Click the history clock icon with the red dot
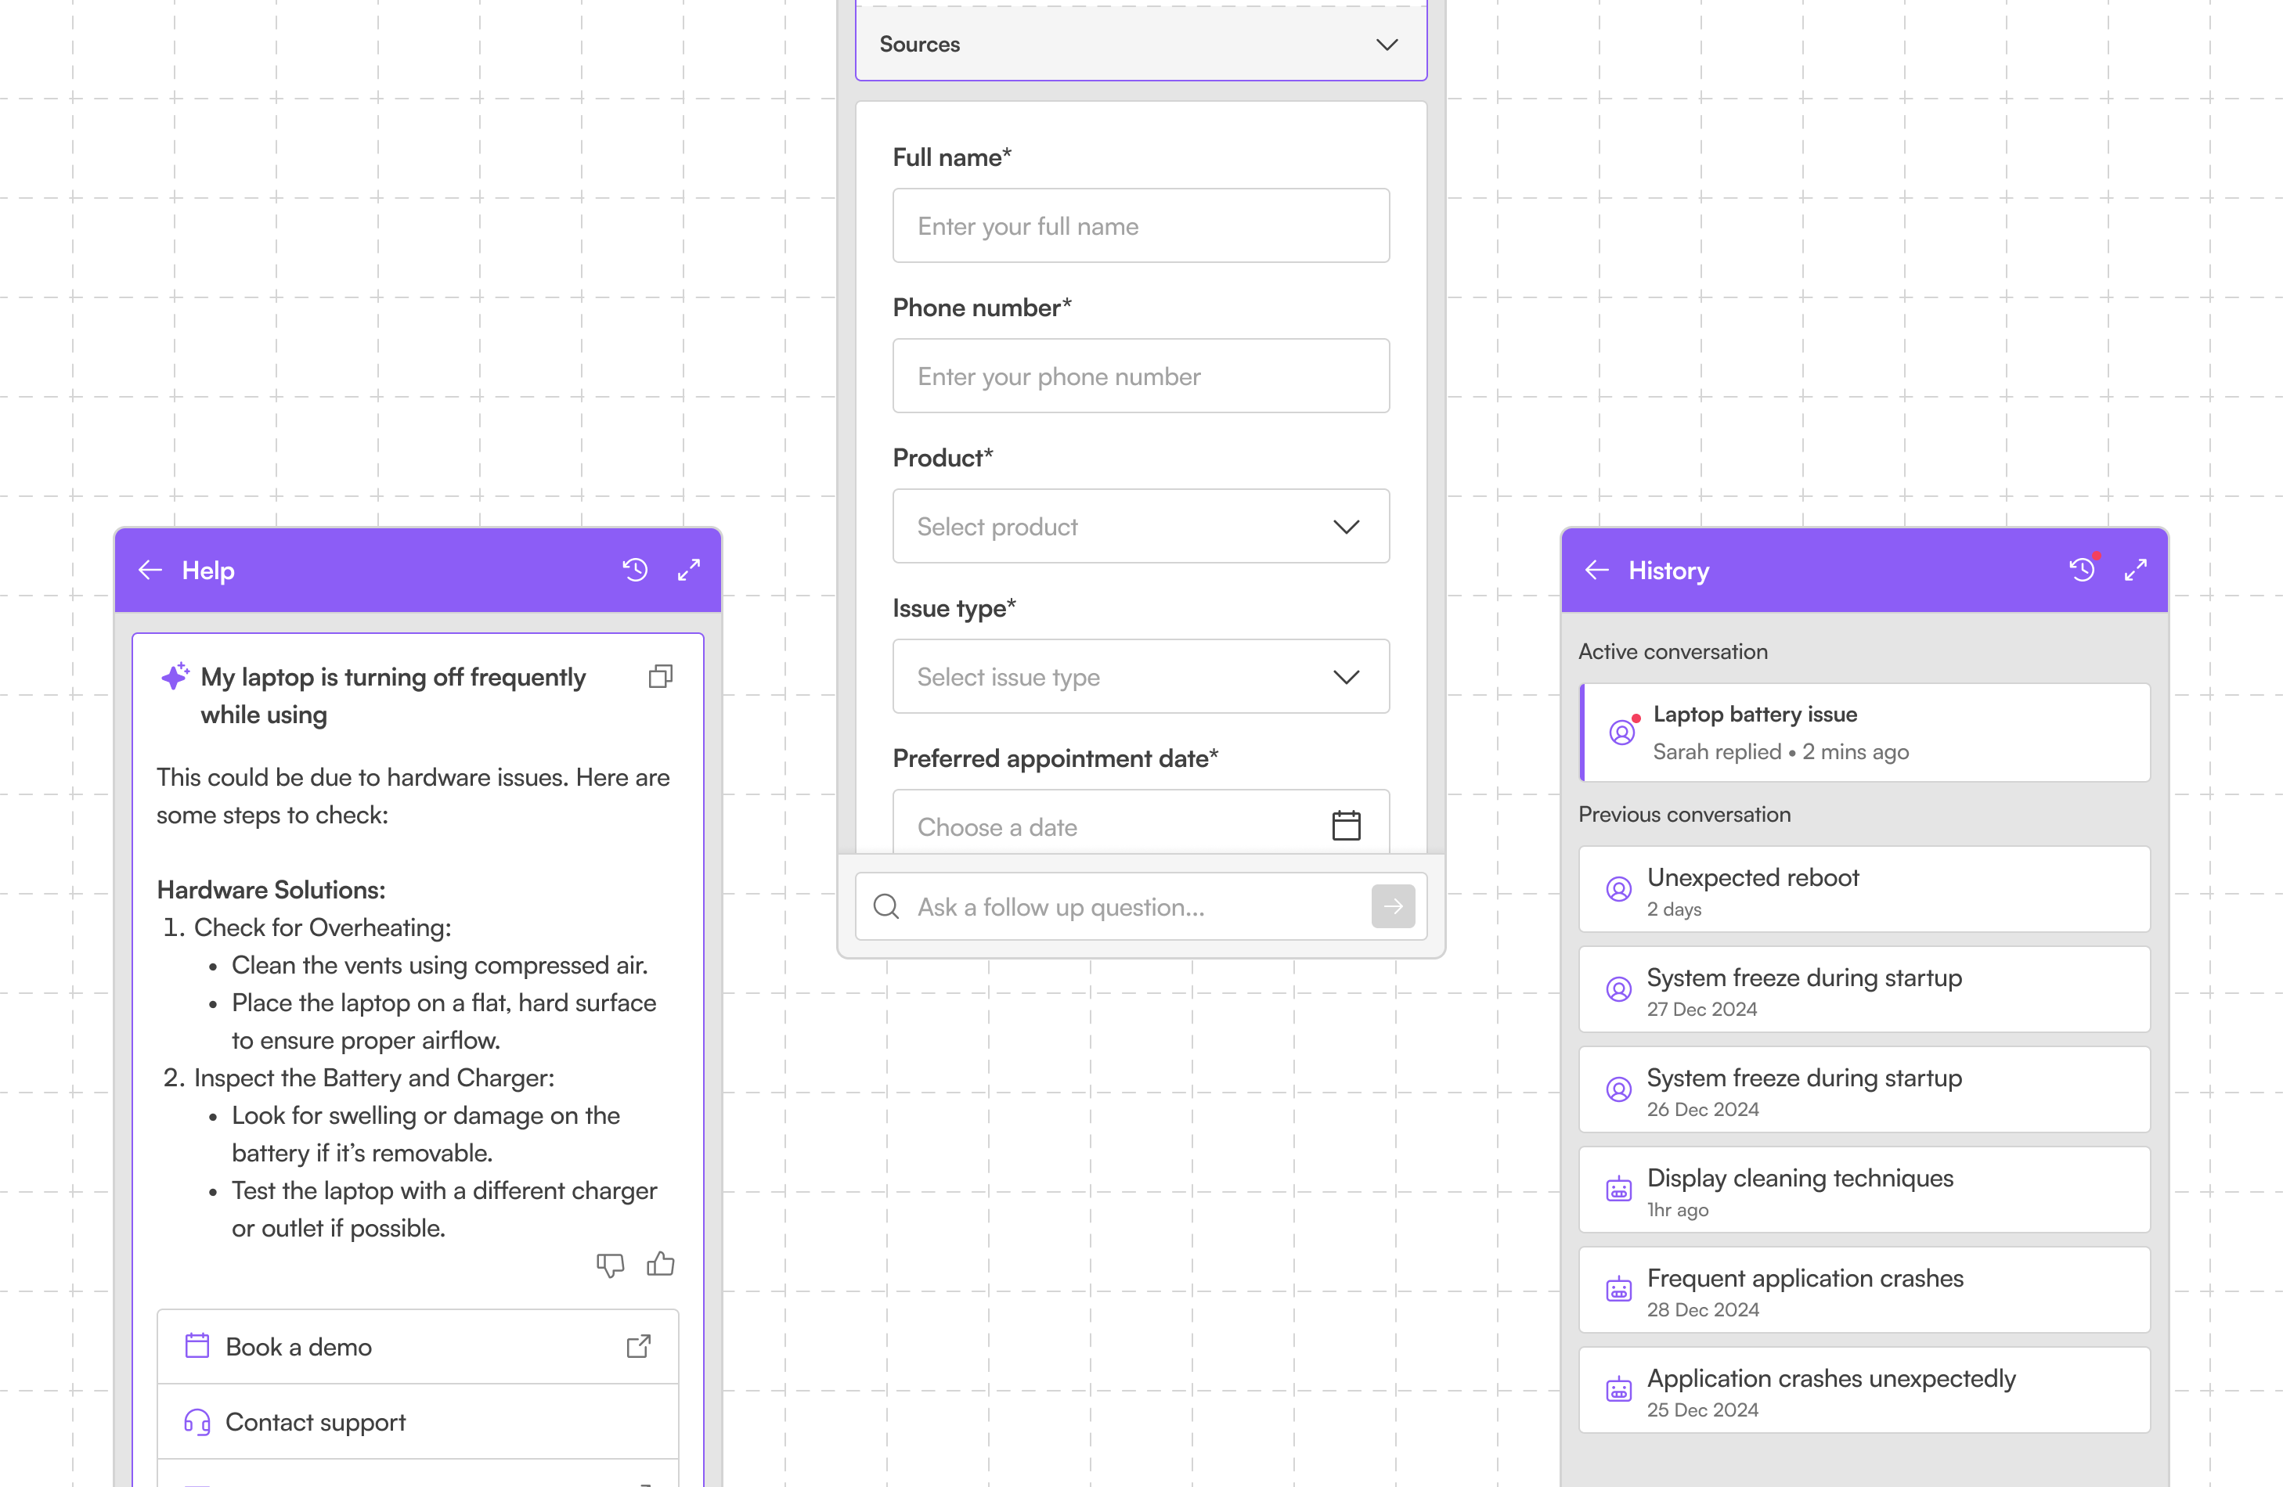The image size is (2283, 1487). click(2083, 570)
